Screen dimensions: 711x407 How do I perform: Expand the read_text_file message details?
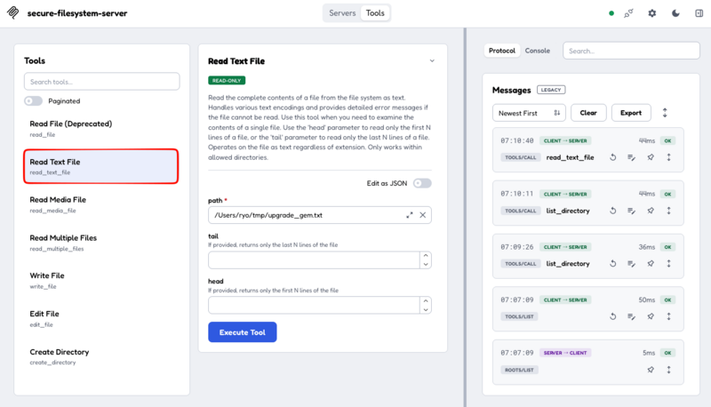tap(669, 157)
